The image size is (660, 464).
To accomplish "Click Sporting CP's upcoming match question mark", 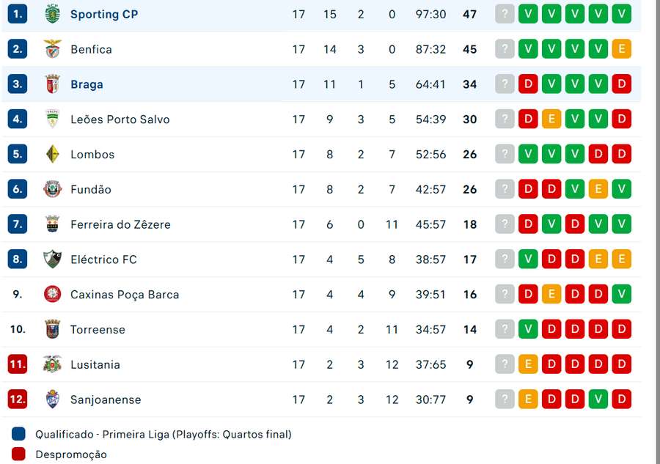I will (x=505, y=14).
